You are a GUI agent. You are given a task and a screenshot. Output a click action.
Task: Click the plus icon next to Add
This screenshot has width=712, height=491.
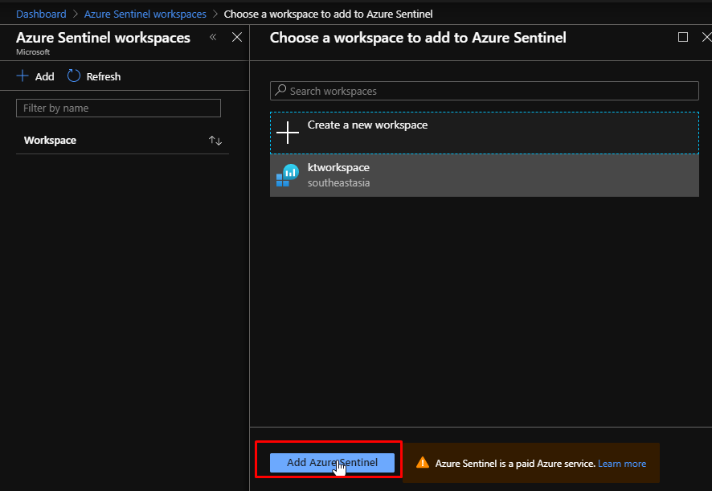tap(23, 76)
